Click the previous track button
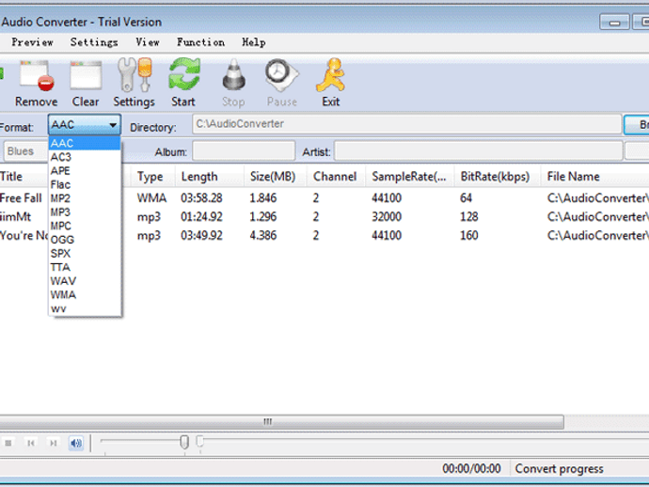 coord(31,443)
